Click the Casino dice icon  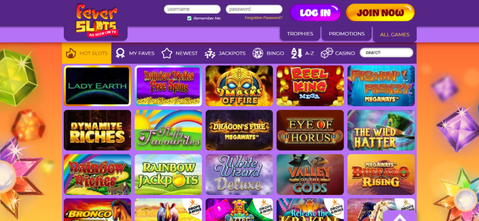click(x=326, y=53)
